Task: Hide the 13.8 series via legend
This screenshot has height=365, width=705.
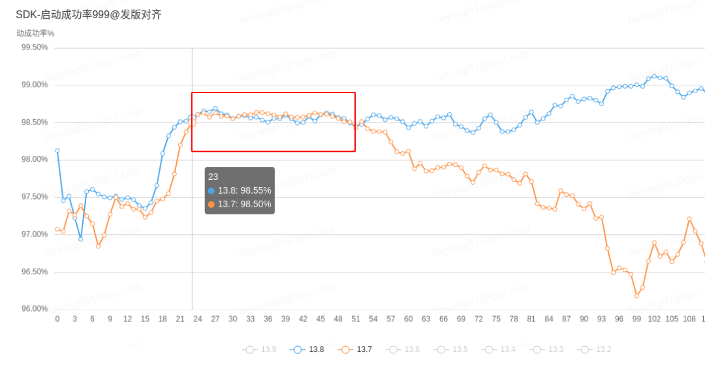Action: [x=307, y=349]
